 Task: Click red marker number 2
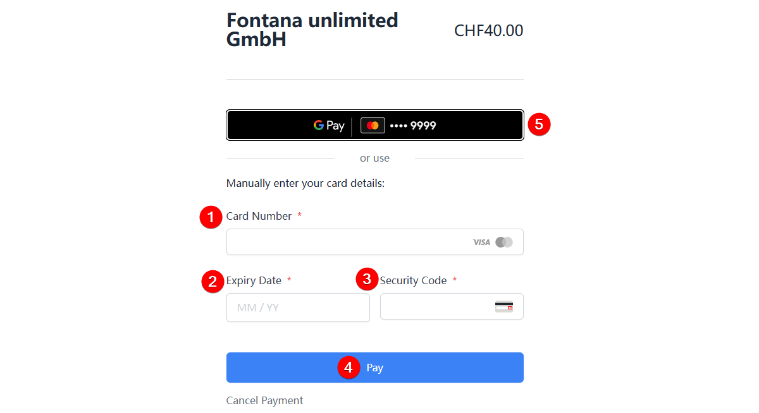point(212,282)
